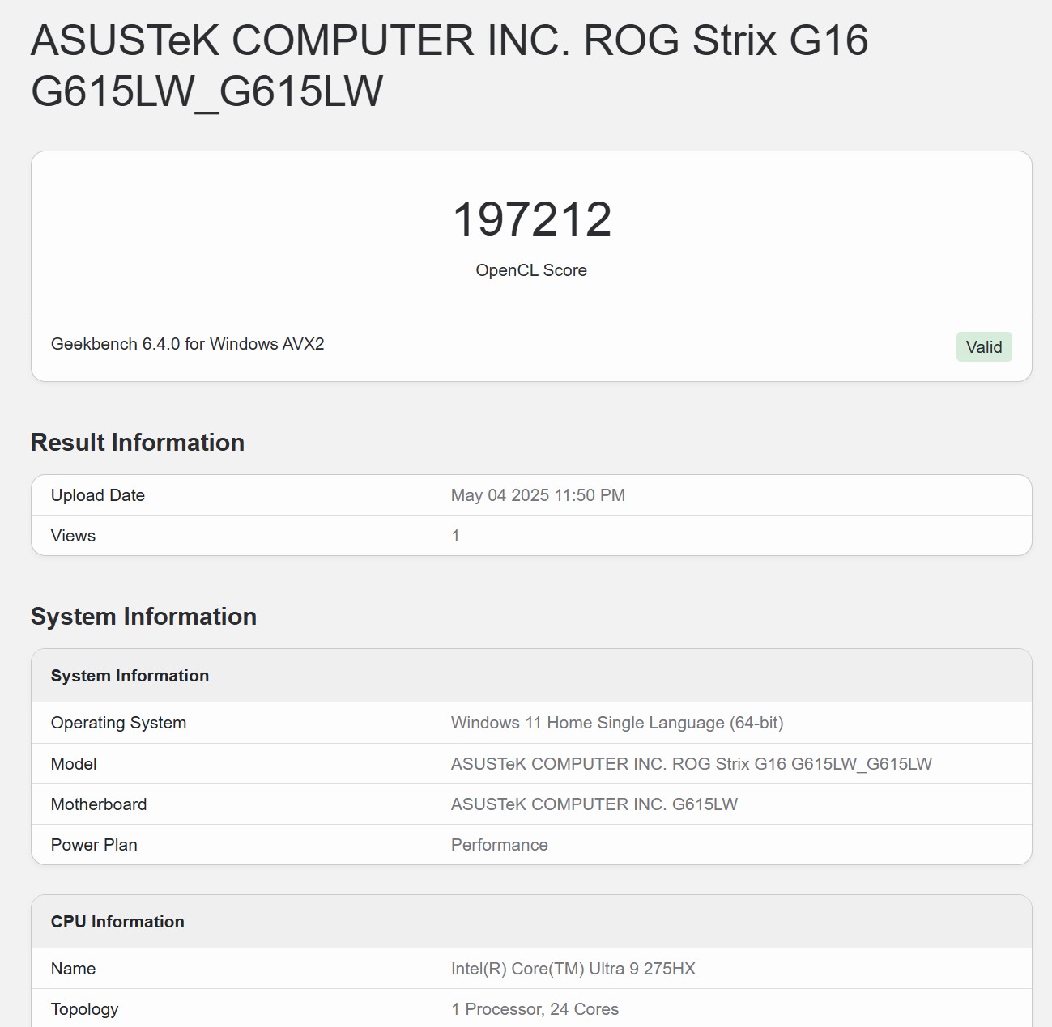Click the Model row value text
The width and height of the screenshot is (1052, 1027).
tap(691, 764)
